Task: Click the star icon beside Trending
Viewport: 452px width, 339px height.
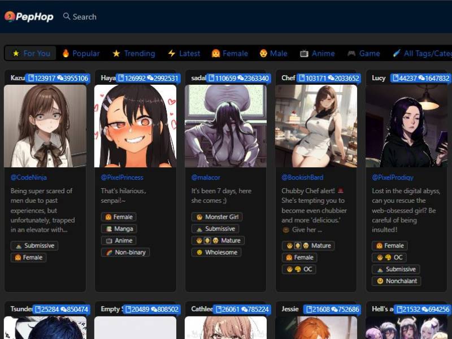Action: (x=116, y=54)
